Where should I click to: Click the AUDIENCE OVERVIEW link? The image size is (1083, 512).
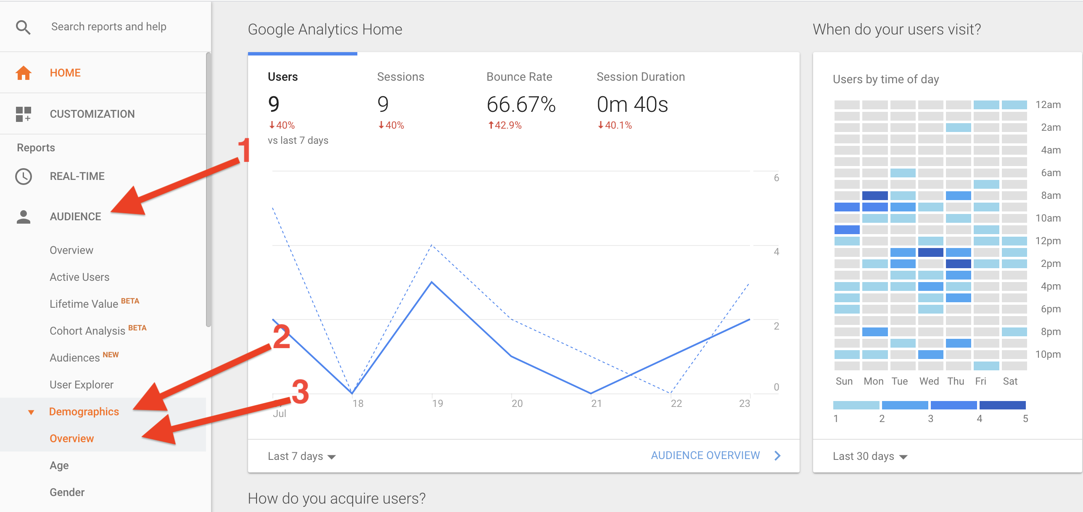coord(705,455)
